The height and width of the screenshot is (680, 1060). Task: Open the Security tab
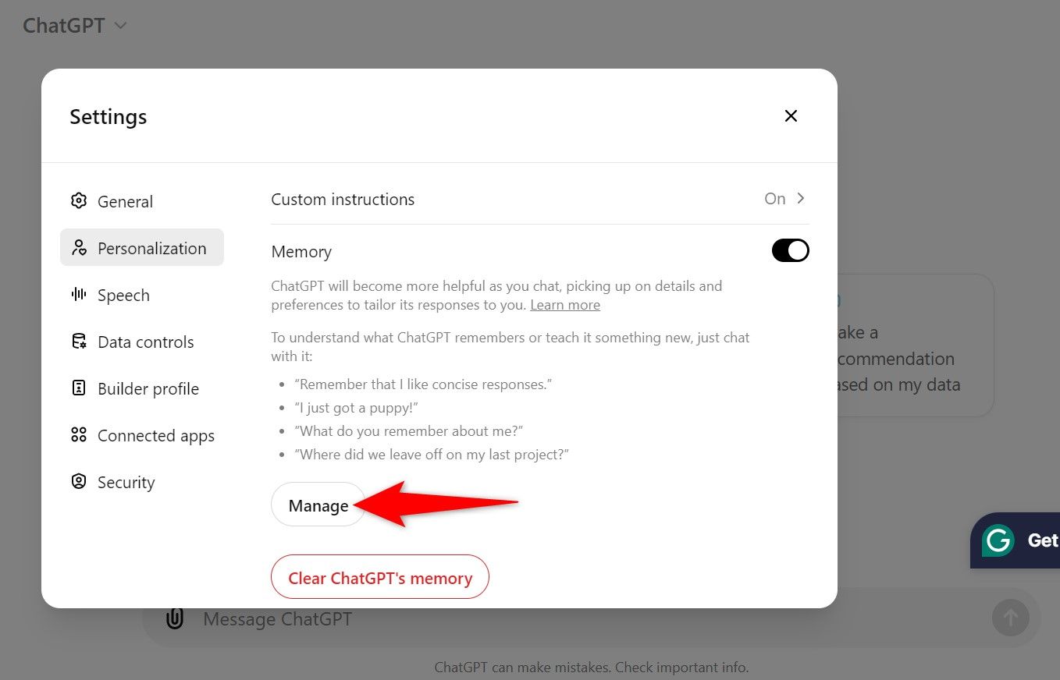pos(142,482)
